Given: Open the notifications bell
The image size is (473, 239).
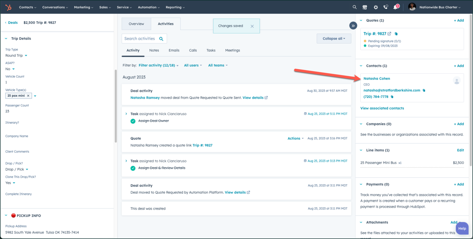Looking at the screenshot, I should pyautogui.click(x=395, y=7).
